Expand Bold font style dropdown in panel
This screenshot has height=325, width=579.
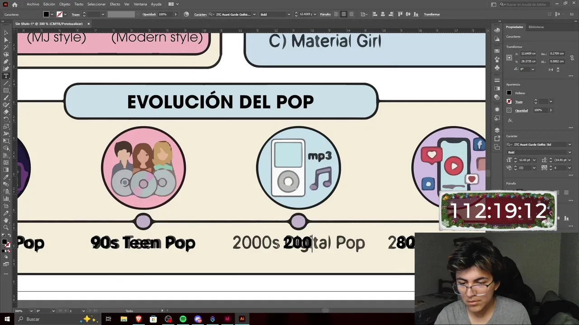click(x=570, y=152)
